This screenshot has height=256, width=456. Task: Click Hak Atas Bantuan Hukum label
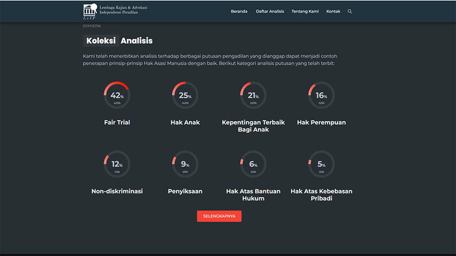tap(253, 195)
